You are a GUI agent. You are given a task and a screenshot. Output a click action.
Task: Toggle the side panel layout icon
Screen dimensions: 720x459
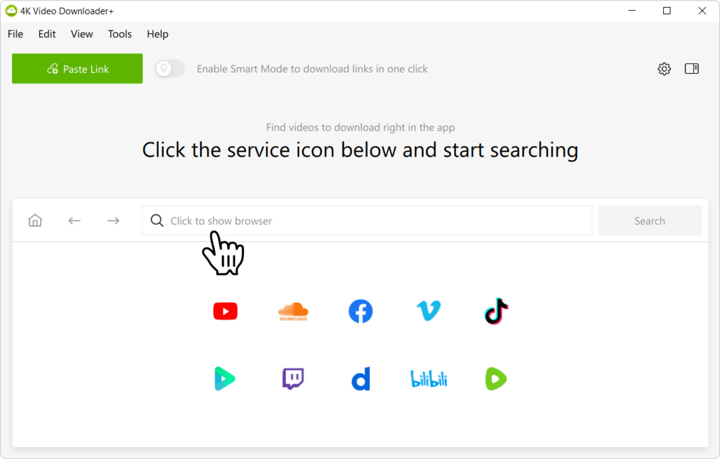coord(692,69)
